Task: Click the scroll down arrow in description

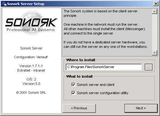Action: (155, 53)
